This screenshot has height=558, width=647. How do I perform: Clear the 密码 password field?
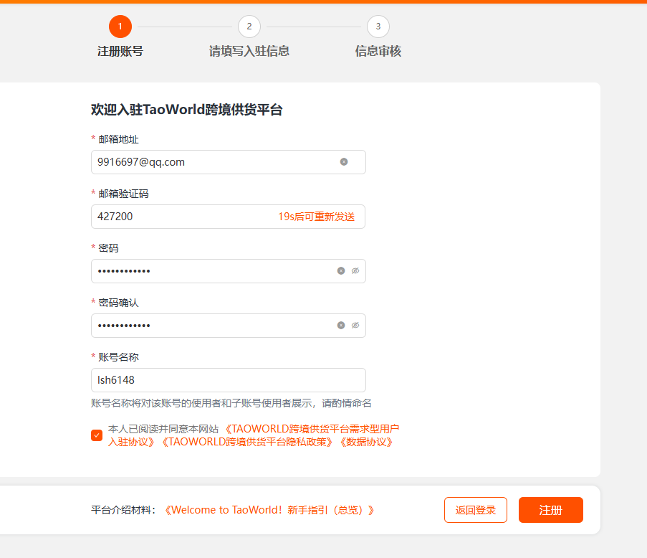(x=341, y=271)
